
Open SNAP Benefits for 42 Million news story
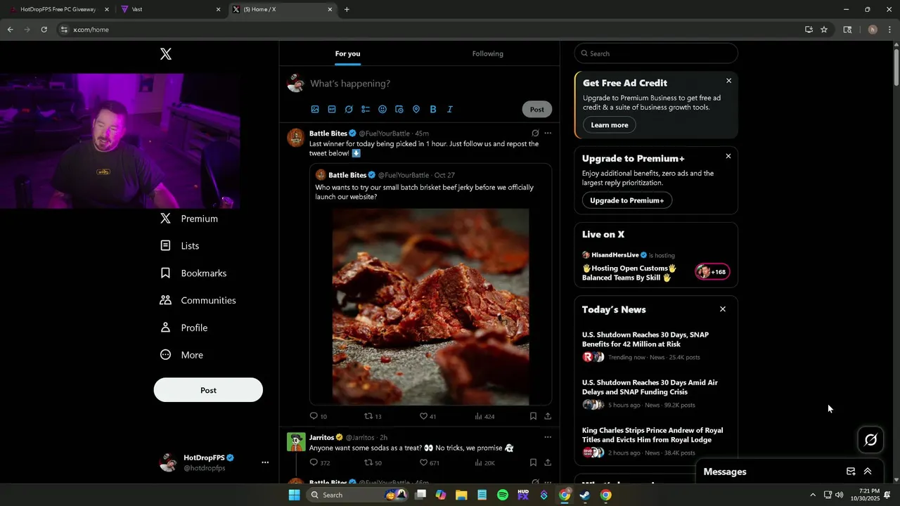pyautogui.click(x=645, y=339)
